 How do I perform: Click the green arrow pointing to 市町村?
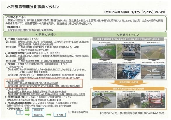[49, 115]
